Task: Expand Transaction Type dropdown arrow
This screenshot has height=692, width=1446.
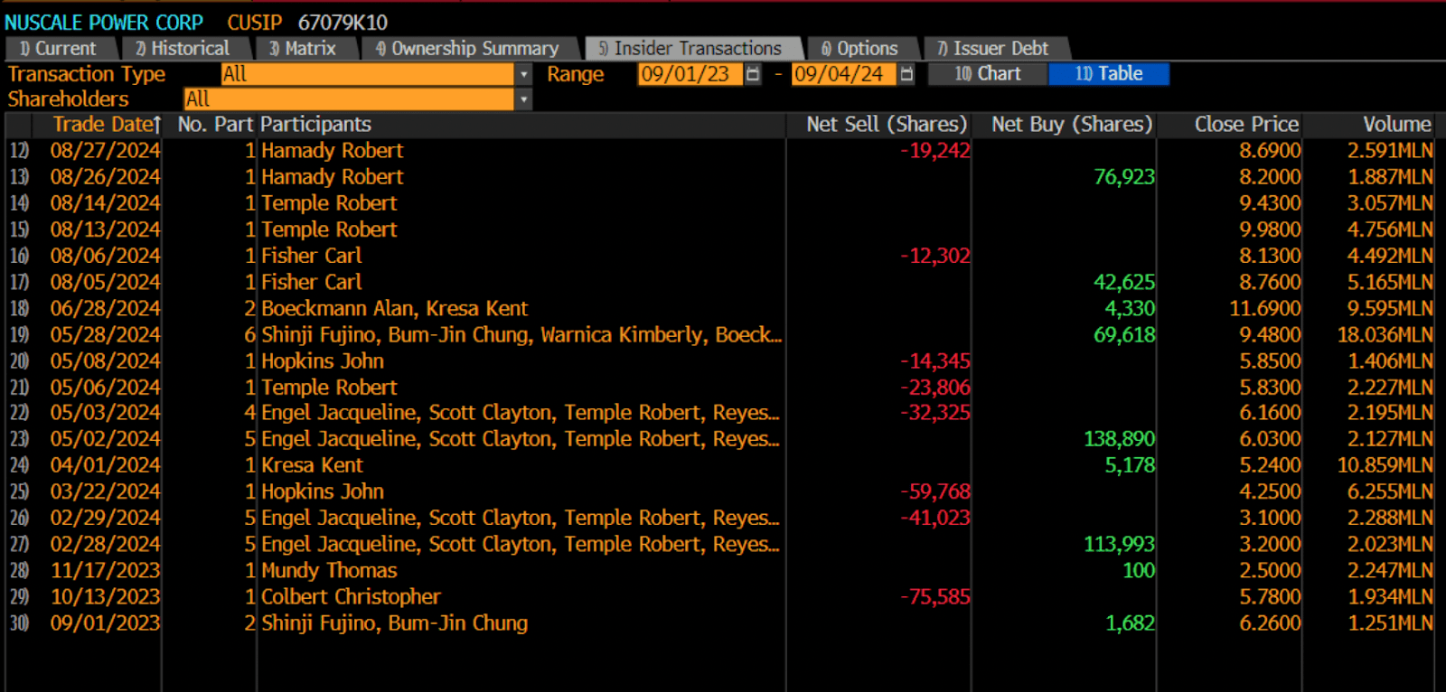Action: pyautogui.click(x=523, y=74)
